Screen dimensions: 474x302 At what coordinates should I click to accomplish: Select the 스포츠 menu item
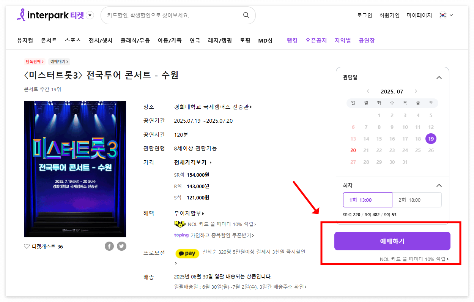click(72, 40)
